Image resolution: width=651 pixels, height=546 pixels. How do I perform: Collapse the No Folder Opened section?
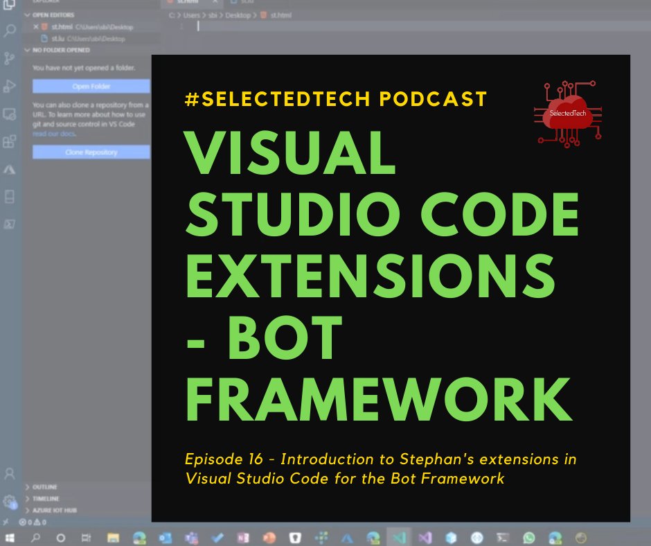(91, 50)
